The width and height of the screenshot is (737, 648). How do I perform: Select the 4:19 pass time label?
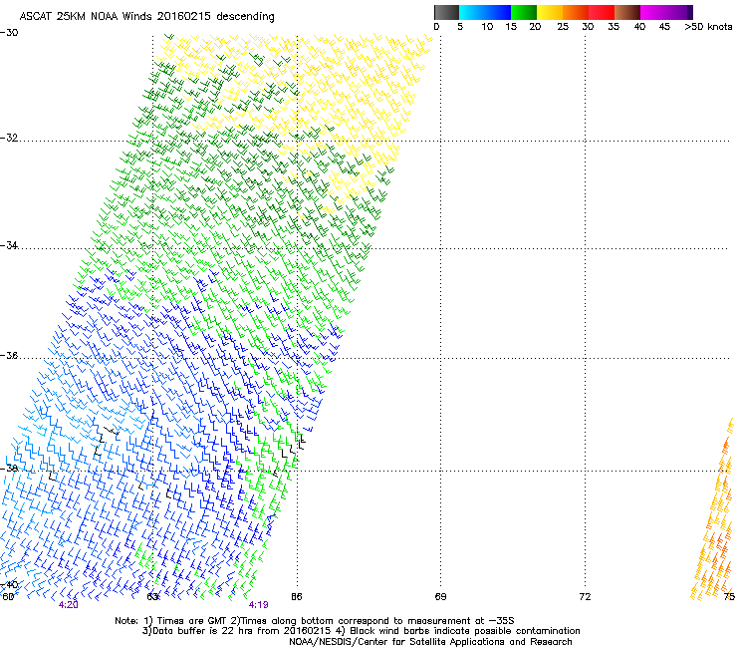click(x=258, y=605)
